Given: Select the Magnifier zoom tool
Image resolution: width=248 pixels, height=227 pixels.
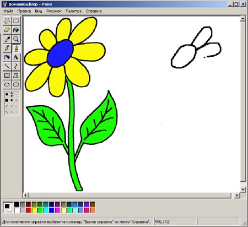Looking at the screenshot, I should pyautogui.click(x=16, y=39).
